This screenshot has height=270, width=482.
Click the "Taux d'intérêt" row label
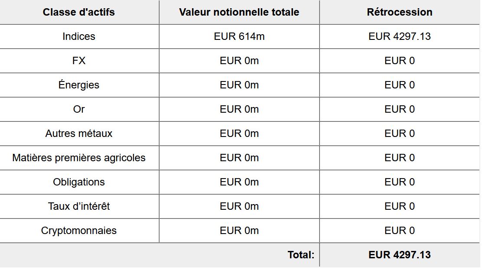(x=79, y=206)
